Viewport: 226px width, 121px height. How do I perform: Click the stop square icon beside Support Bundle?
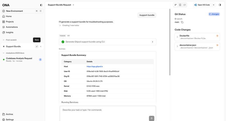pos(4,46)
